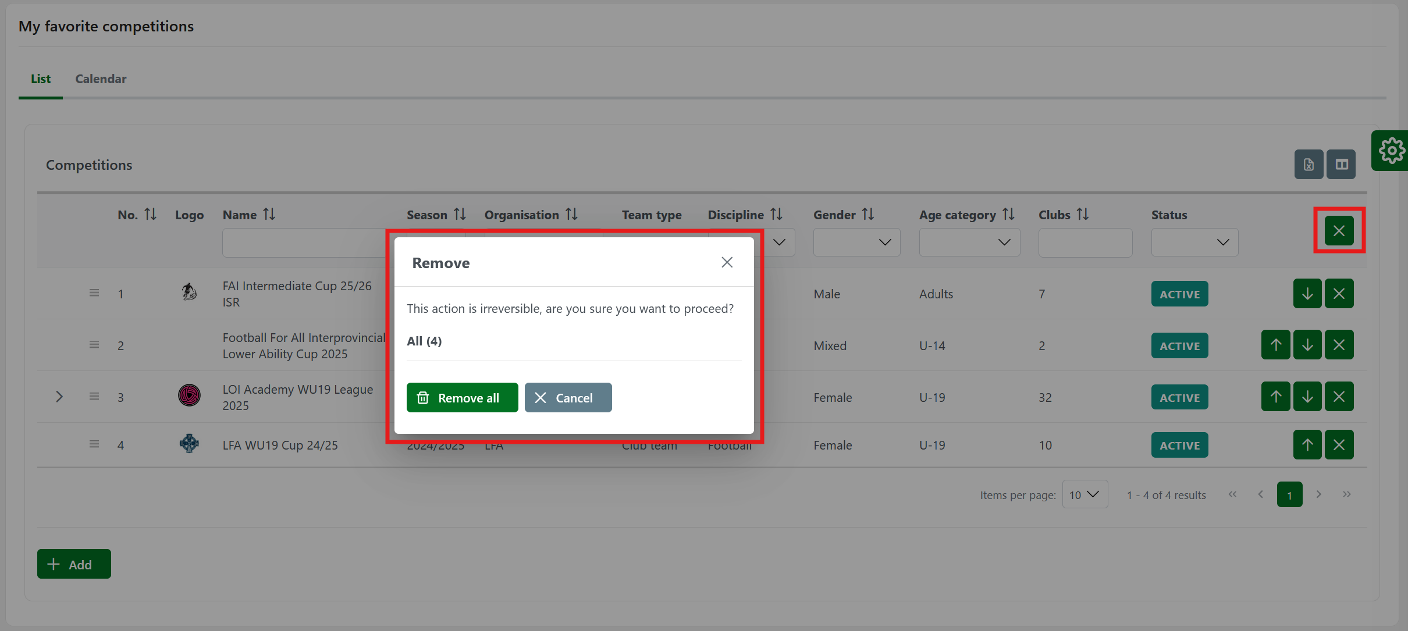Viewport: 1408px width, 631px height.
Task: Select the List tab
Action: click(41, 79)
